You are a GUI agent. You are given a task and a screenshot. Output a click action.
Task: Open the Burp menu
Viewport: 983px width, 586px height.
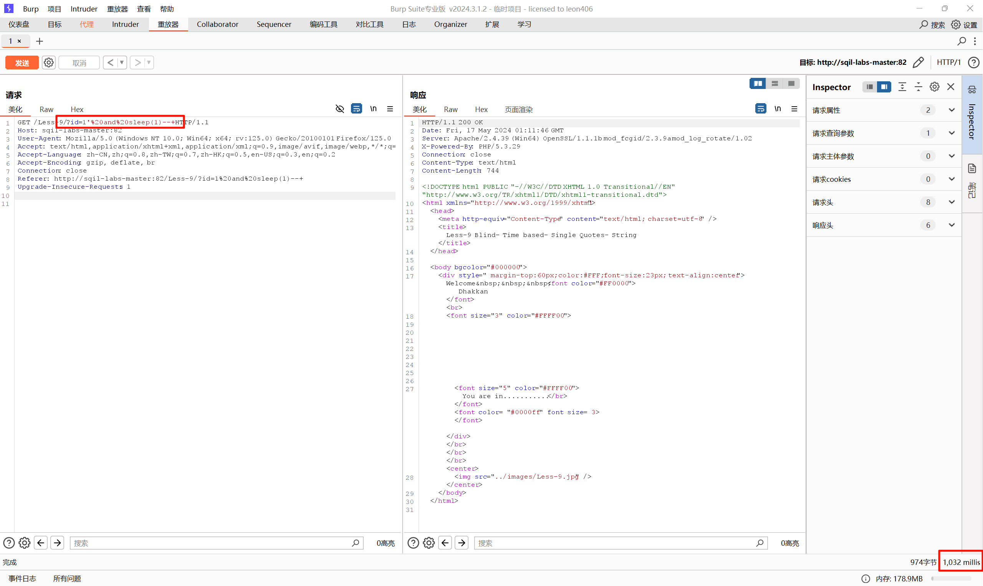click(x=30, y=9)
